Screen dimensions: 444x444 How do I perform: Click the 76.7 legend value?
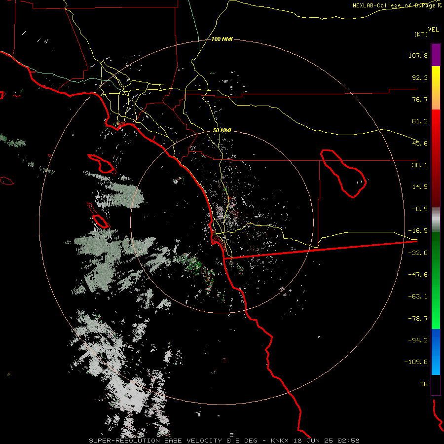click(420, 99)
